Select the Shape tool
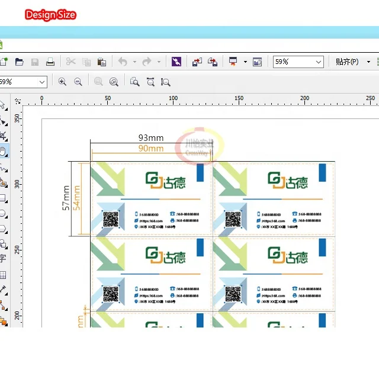This screenshot has width=379, height=379. [x=3, y=121]
